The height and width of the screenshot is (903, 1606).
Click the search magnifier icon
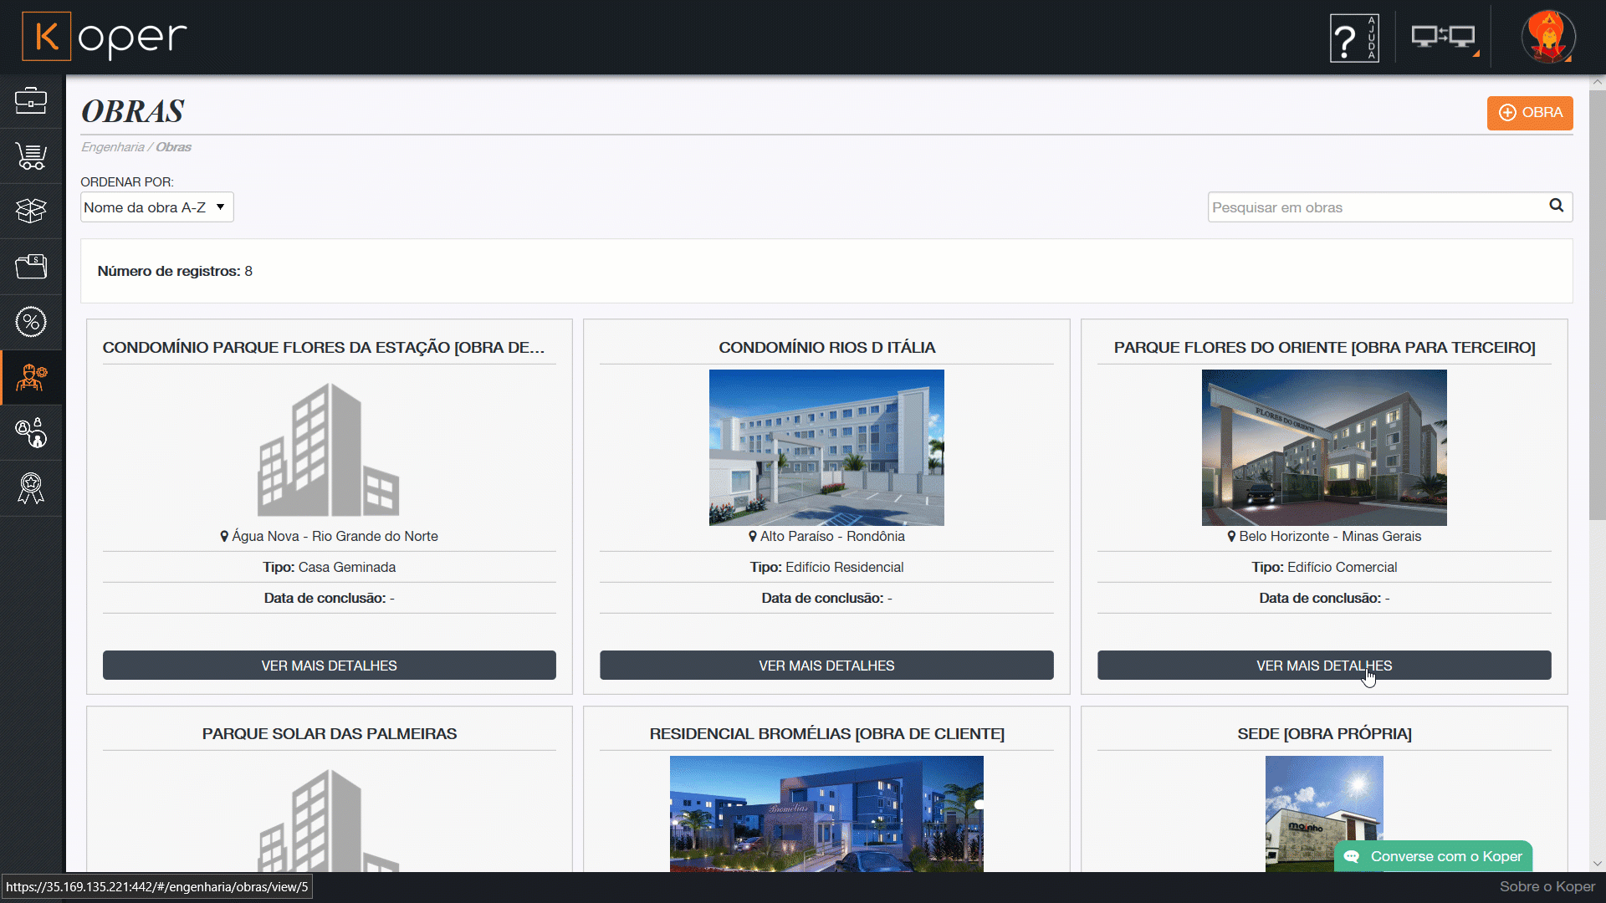[x=1556, y=206]
